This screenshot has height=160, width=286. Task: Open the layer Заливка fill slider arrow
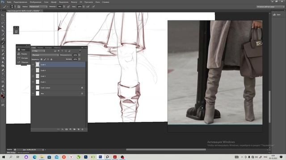[80, 59]
